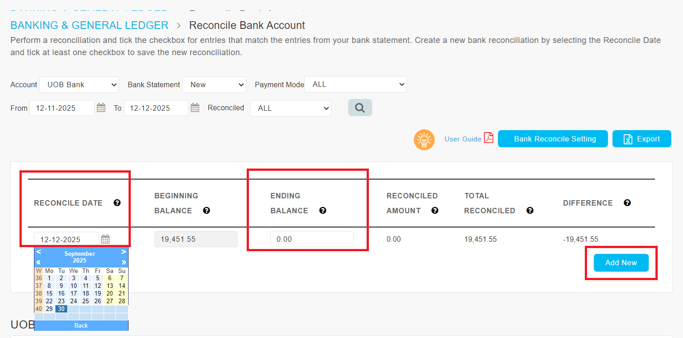
Task: Open the User Guide PDF icon
Action: coord(488,138)
